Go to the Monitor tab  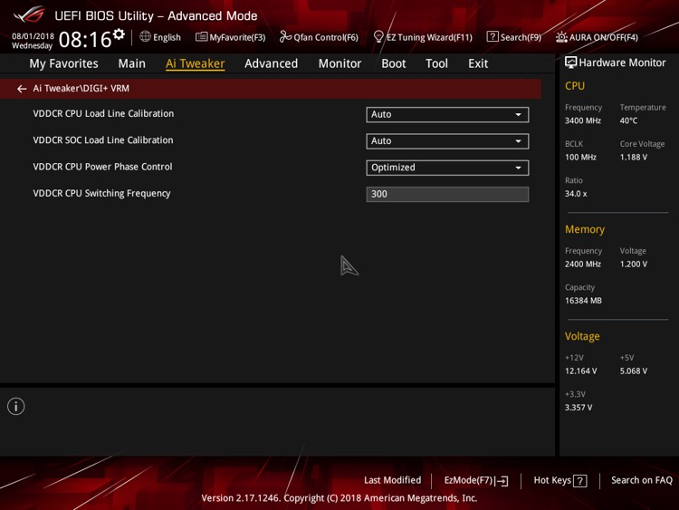coord(339,63)
